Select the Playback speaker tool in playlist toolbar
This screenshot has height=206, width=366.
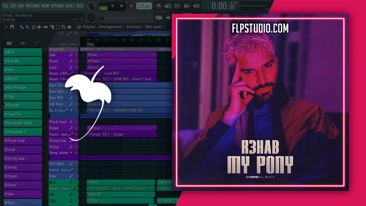[70, 27]
